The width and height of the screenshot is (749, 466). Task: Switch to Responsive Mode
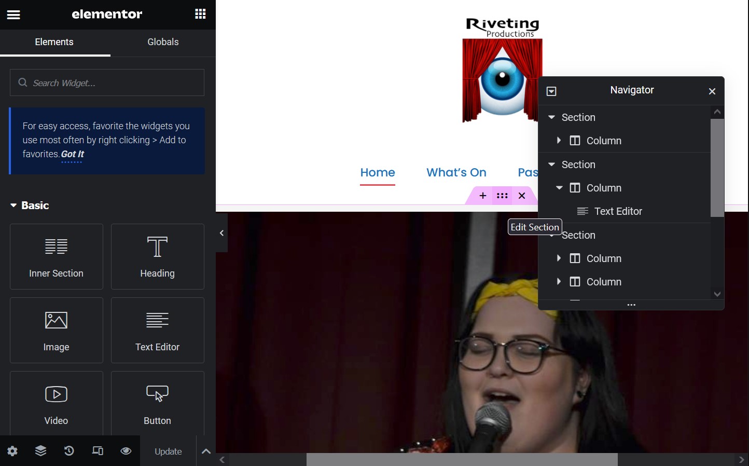98,451
